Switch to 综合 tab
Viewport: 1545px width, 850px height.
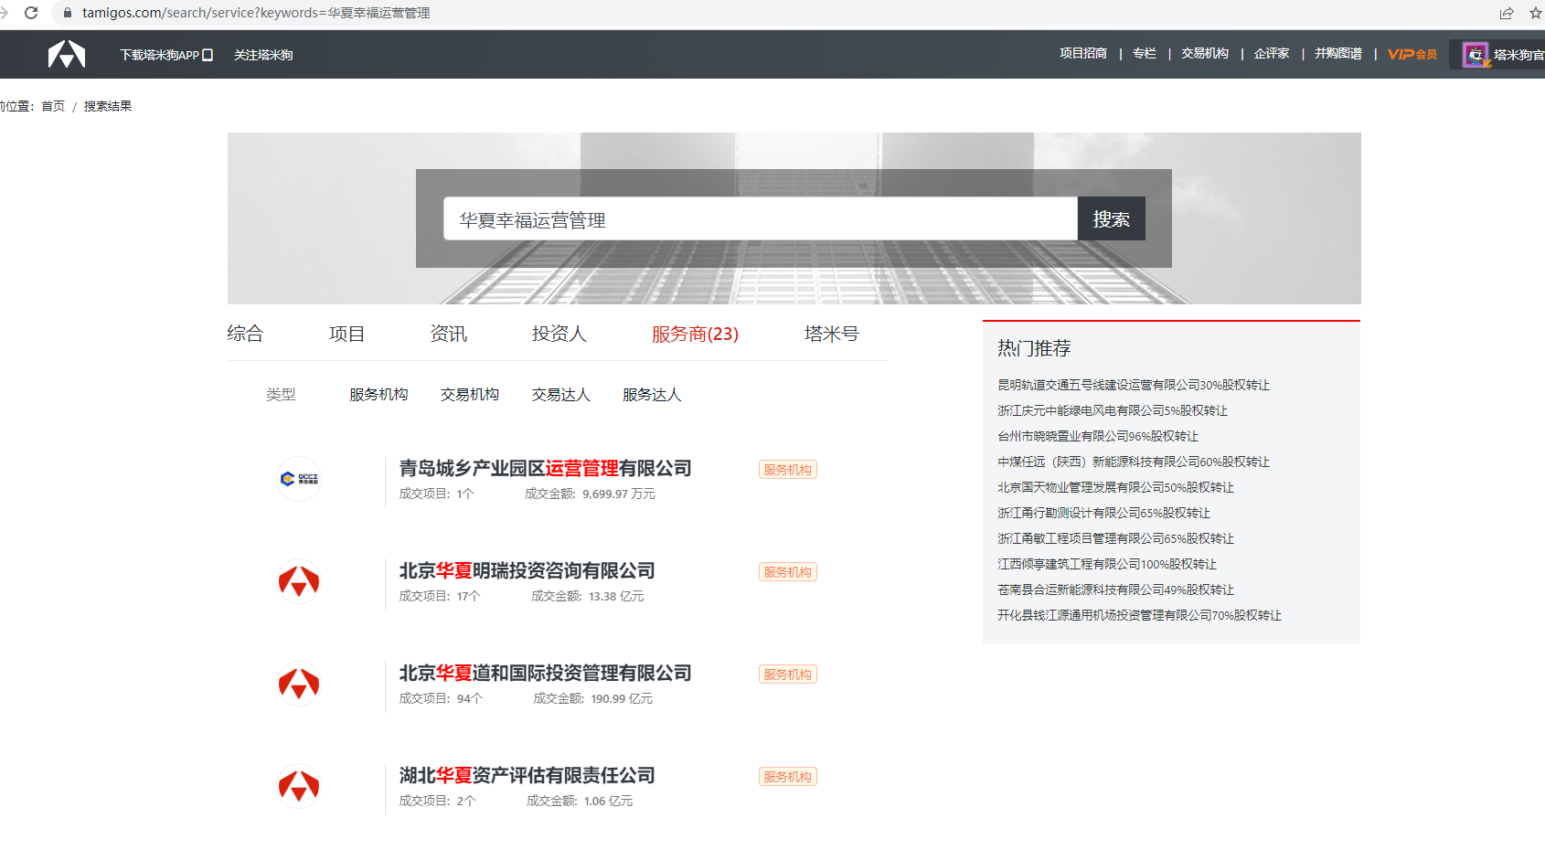245,334
